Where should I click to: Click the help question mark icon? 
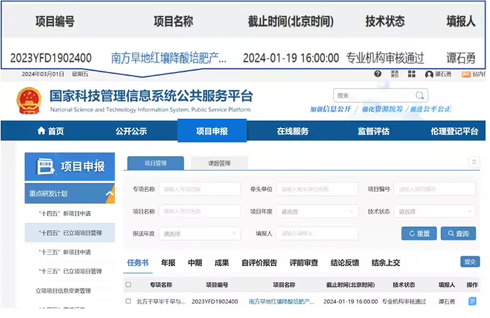[x=378, y=74]
